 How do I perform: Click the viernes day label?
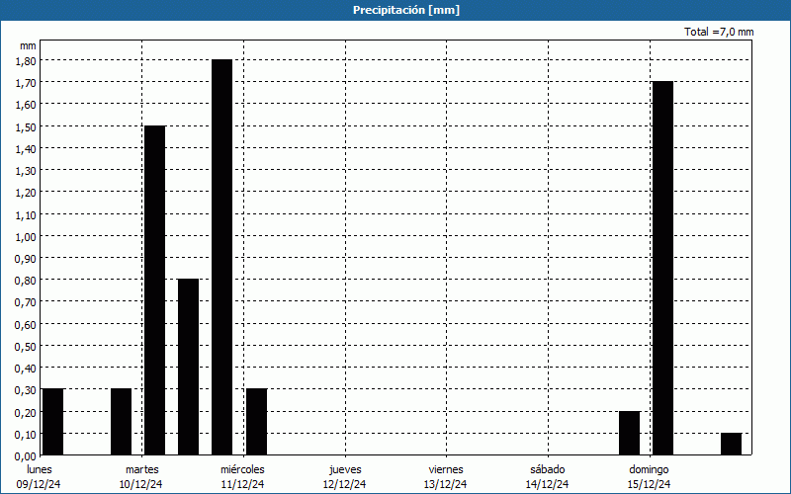tap(446, 469)
